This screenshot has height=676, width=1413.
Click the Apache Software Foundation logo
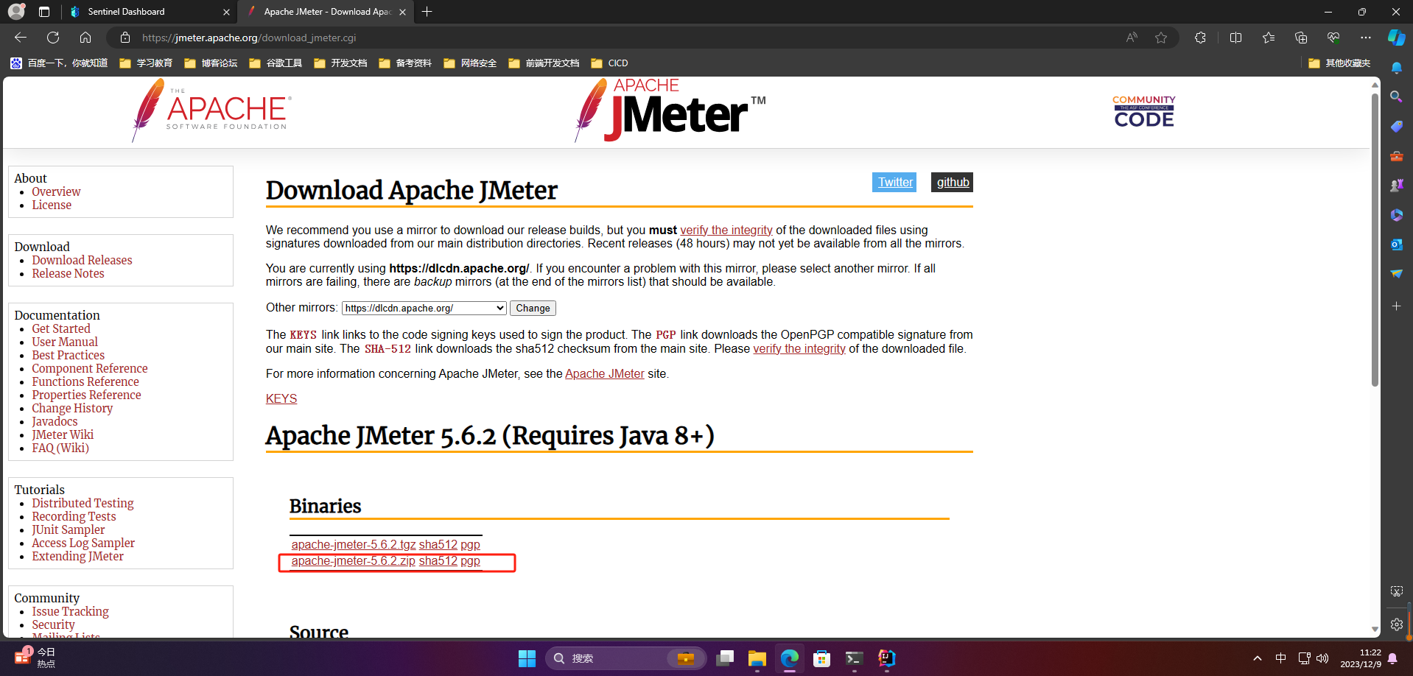(x=211, y=110)
